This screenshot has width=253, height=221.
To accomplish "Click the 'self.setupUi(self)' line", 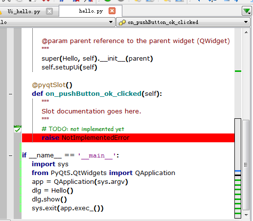I will (69, 67).
